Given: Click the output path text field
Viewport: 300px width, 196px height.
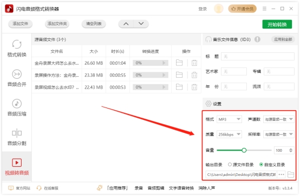Looking at the screenshot, I should coord(242,174).
